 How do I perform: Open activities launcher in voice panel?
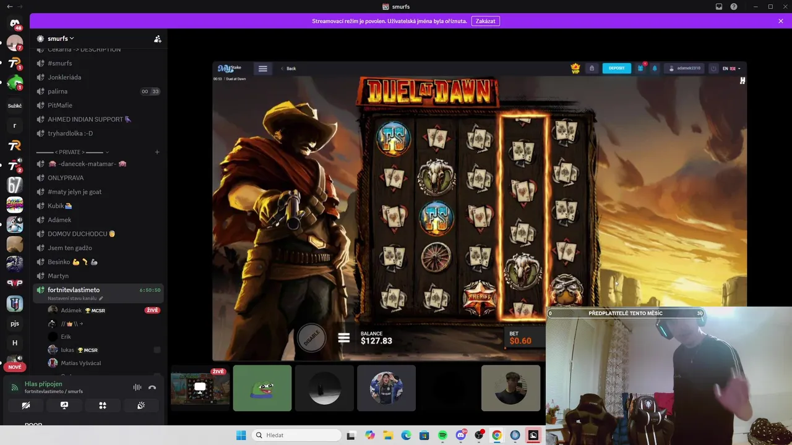(x=103, y=405)
